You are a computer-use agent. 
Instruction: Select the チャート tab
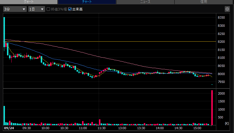(x=87, y=2)
